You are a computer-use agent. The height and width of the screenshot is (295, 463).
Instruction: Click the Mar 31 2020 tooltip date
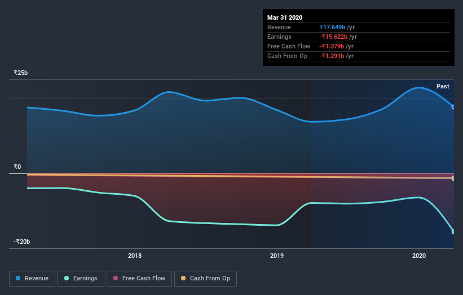coord(285,17)
